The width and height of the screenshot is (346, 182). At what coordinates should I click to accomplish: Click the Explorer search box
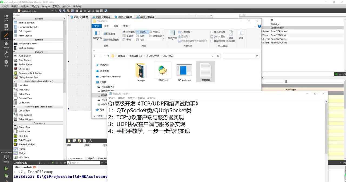(x=241, y=56)
